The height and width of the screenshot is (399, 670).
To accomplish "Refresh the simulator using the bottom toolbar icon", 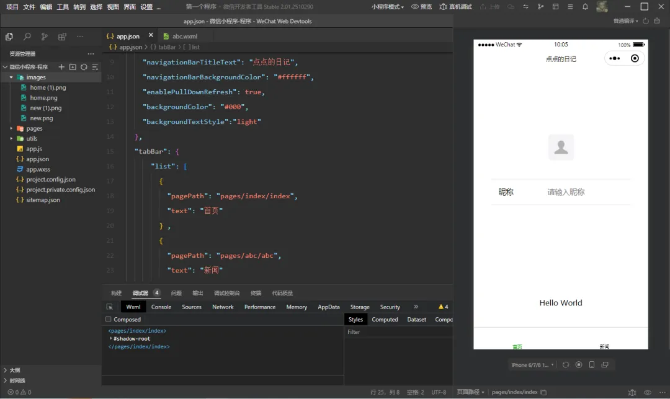I will 566,365.
